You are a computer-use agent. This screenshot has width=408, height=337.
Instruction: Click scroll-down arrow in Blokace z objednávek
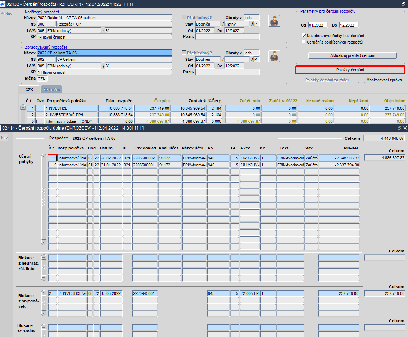click(x=44, y=313)
